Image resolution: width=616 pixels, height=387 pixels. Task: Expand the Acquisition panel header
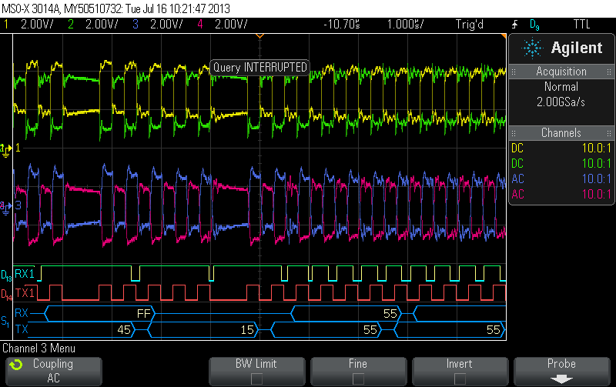click(x=561, y=72)
